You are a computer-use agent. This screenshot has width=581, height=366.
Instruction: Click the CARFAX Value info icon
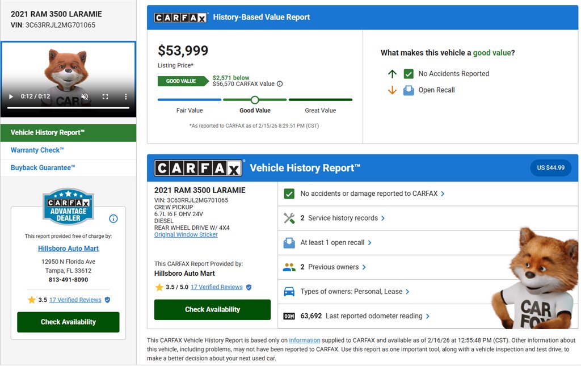tap(280, 84)
